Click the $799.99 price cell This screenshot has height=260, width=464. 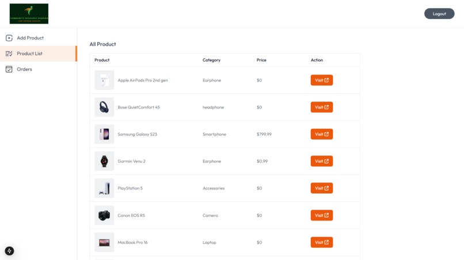point(264,134)
